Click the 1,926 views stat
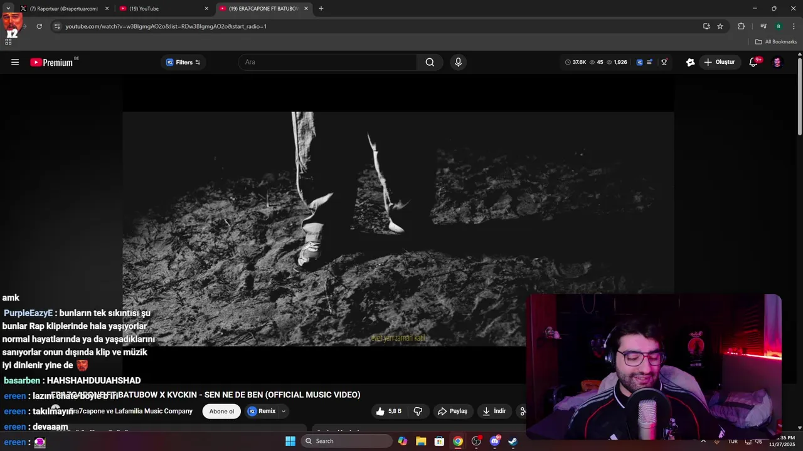The width and height of the screenshot is (803, 451). click(617, 62)
